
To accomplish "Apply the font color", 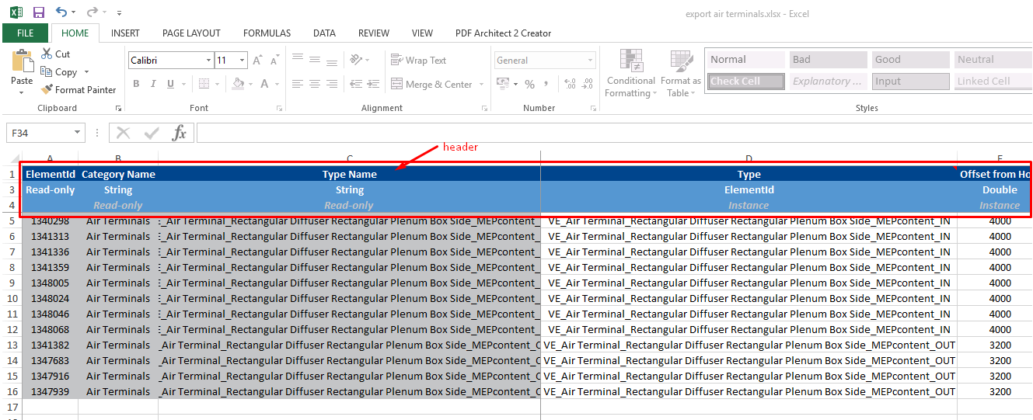I will [x=265, y=84].
